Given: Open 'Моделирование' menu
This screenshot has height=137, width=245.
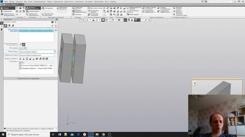Looking at the screenshot, I should pos(39,2).
